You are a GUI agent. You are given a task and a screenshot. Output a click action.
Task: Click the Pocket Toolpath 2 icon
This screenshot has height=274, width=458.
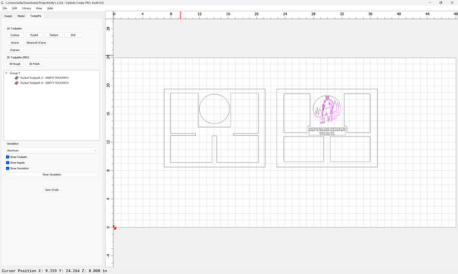click(x=17, y=78)
